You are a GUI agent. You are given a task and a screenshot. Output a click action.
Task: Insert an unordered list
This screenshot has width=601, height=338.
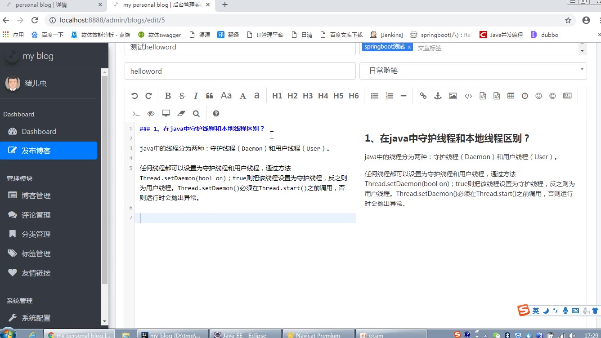click(375, 96)
